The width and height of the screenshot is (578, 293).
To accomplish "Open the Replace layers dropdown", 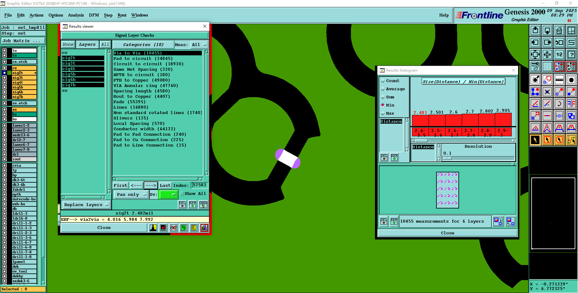I will pyautogui.click(x=86, y=205).
